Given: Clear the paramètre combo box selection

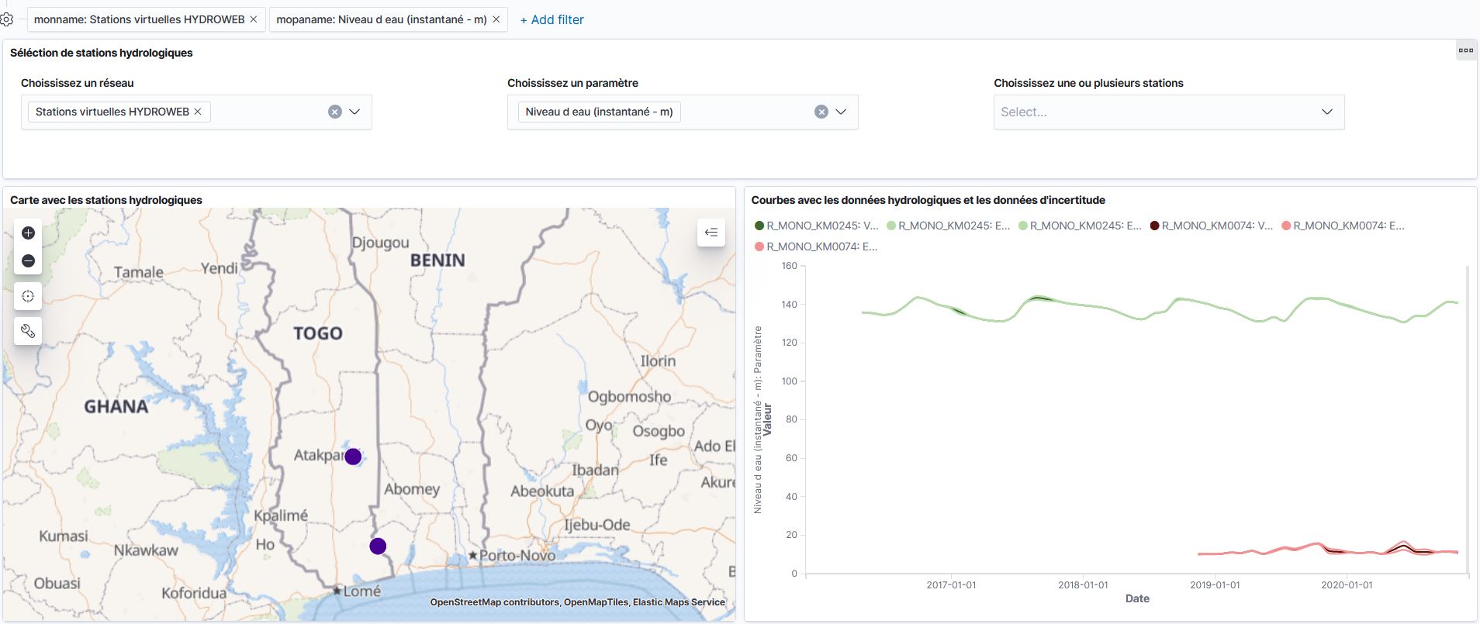Looking at the screenshot, I should coord(821,112).
